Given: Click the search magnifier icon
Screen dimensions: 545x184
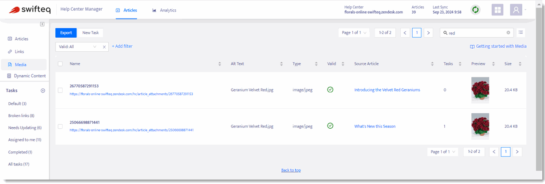Looking at the screenshot, I should click(446, 33).
